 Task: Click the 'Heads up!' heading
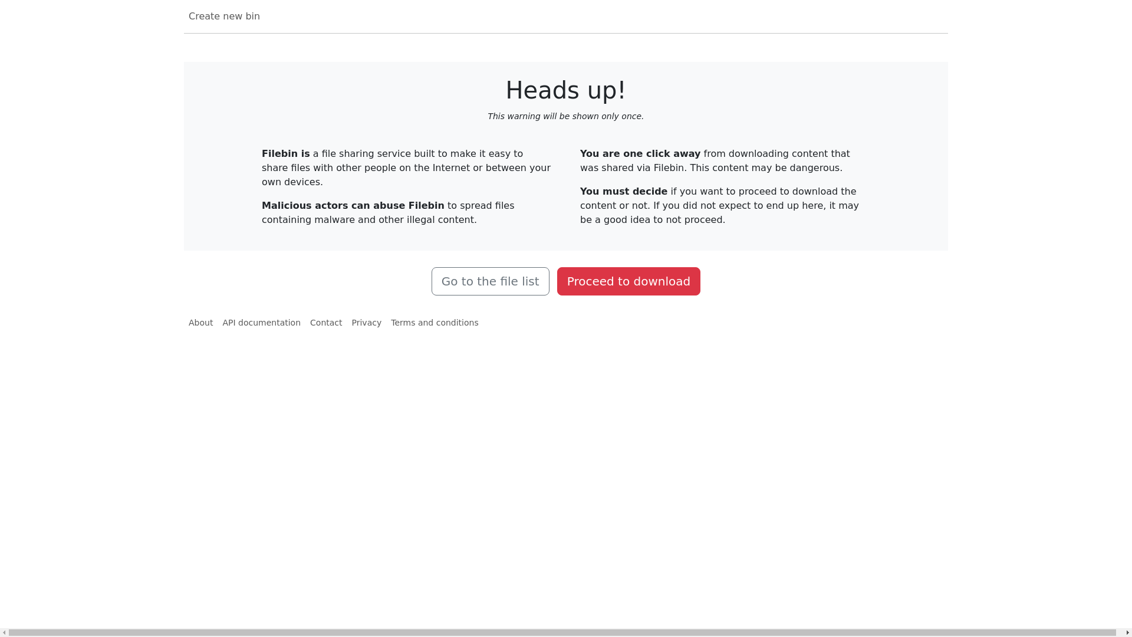(x=566, y=90)
